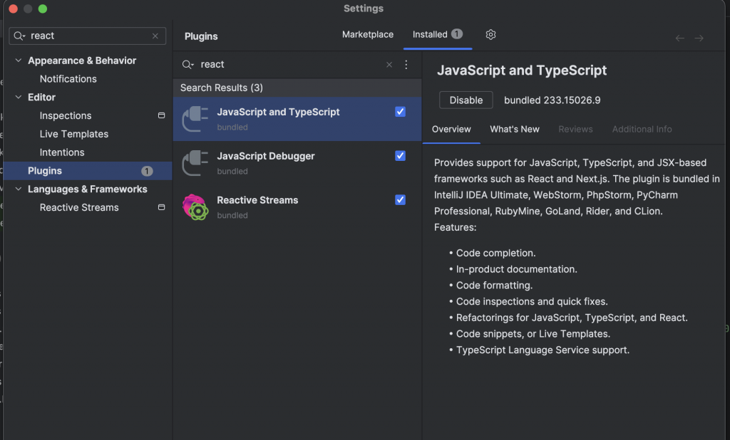This screenshot has height=440, width=730.
Task: Select the JavaScript and TypeScript plugin row
Action: click(x=297, y=119)
